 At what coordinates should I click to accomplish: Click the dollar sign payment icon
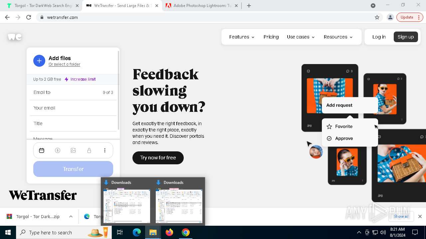(58, 150)
